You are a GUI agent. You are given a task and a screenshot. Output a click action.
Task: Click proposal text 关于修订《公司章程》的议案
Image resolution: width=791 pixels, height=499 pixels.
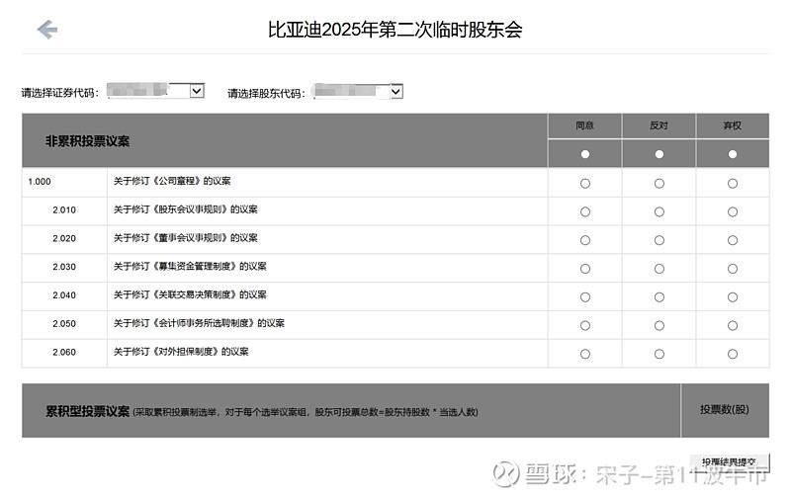pos(172,181)
